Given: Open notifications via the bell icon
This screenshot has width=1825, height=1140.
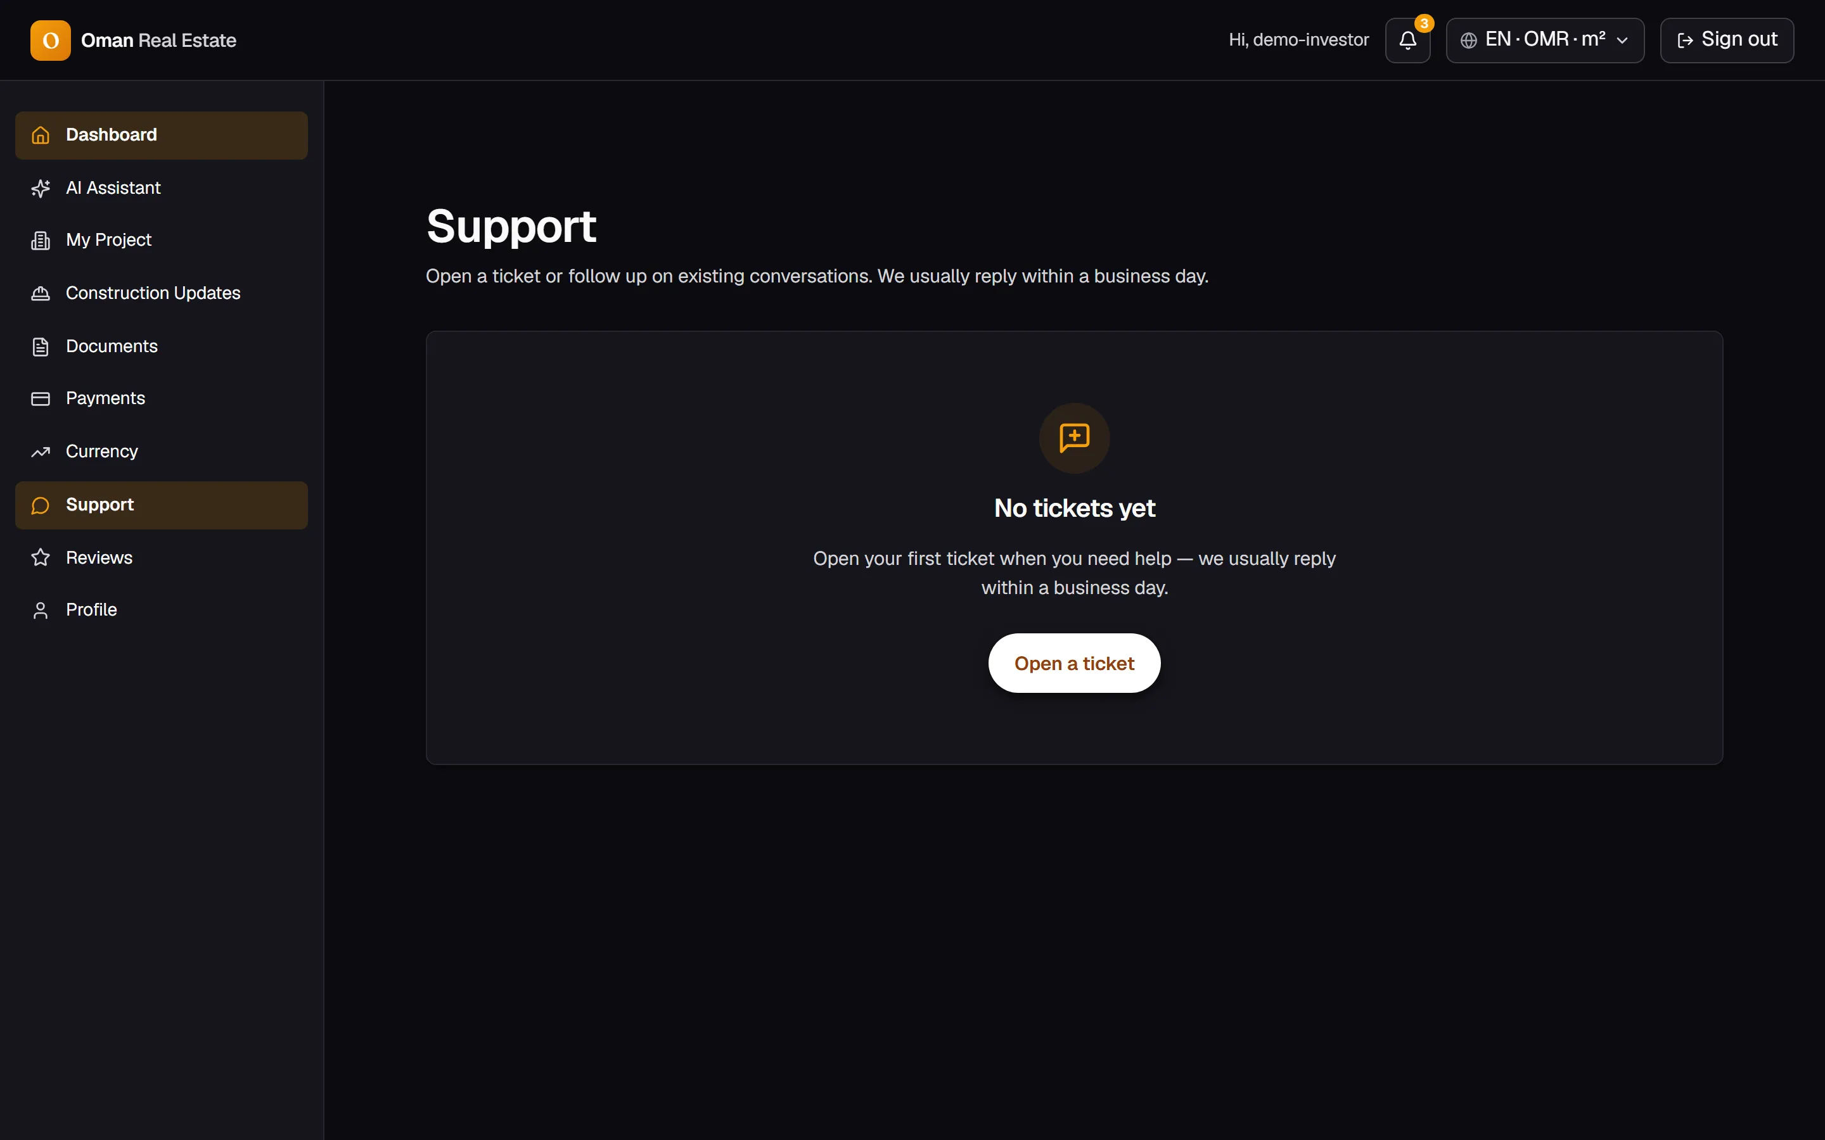Looking at the screenshot, I should coord(1407,40).
